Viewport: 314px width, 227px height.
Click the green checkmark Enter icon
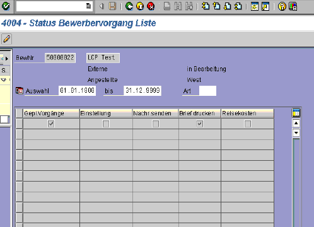[x=6, y=6]
